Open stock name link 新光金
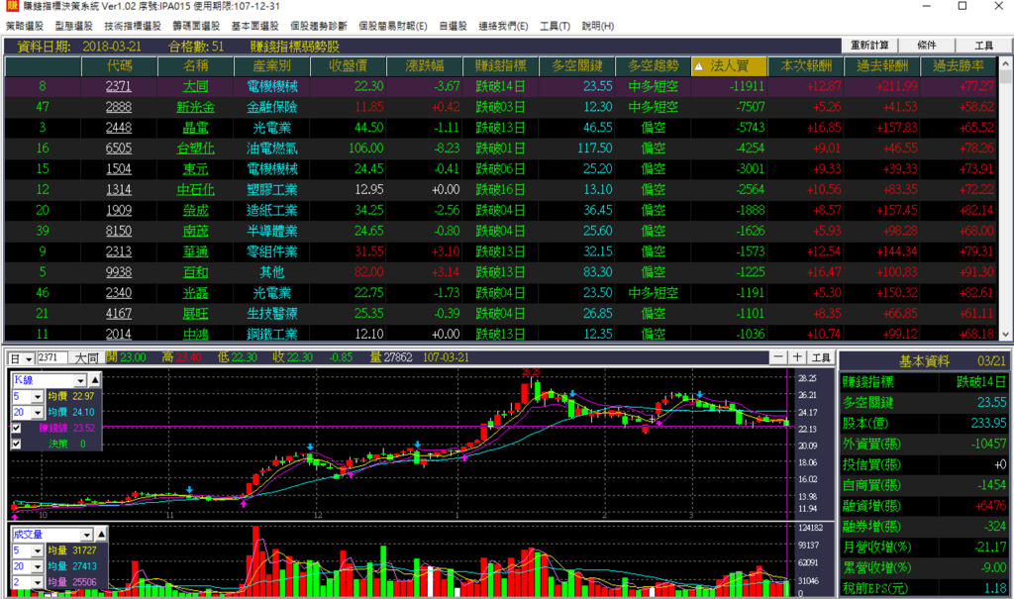Image resolution: width=1014 pixels, height=599 pixels. click(x=195, y=107)
